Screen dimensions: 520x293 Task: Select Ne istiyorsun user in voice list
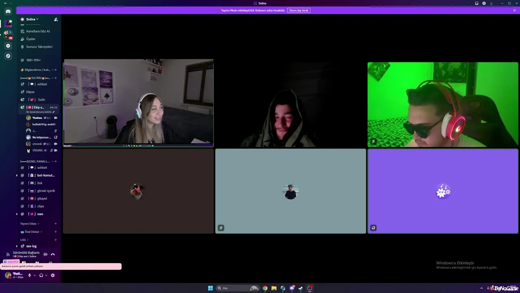click(x=42, y=138)
